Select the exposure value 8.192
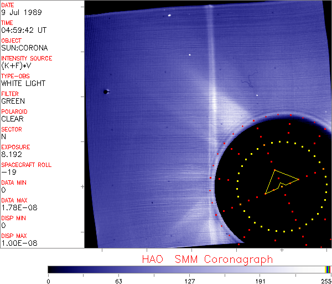Viewport: 332px width, 284px height. point(12,154)
